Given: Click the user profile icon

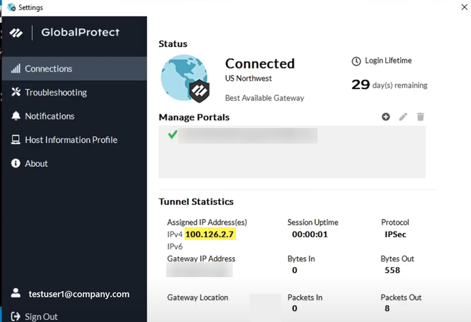Looking at the screenshot, I should [16, 293].
